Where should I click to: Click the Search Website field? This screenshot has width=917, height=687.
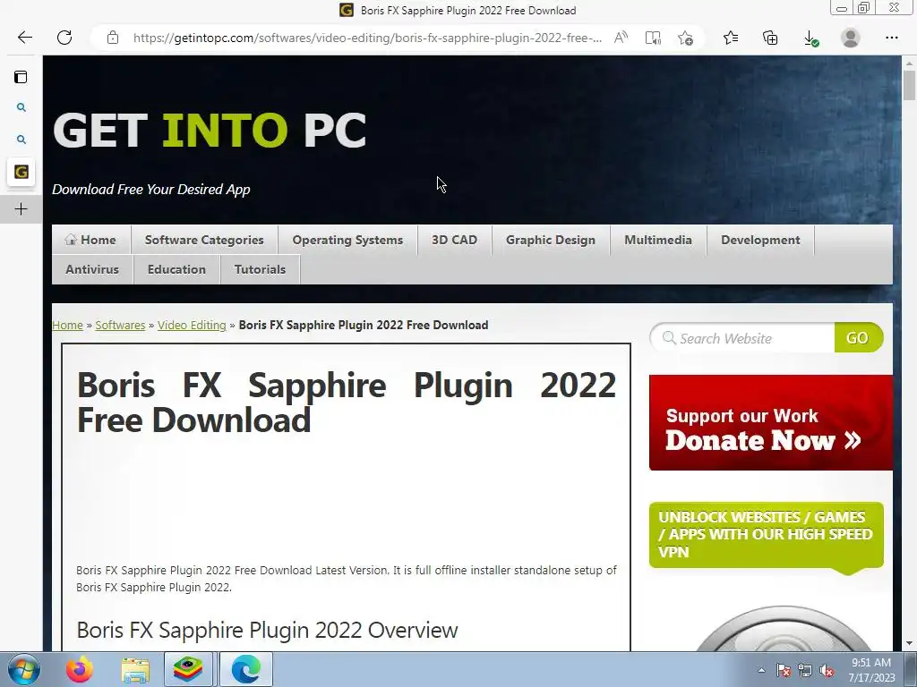click(x=742, y=338)
